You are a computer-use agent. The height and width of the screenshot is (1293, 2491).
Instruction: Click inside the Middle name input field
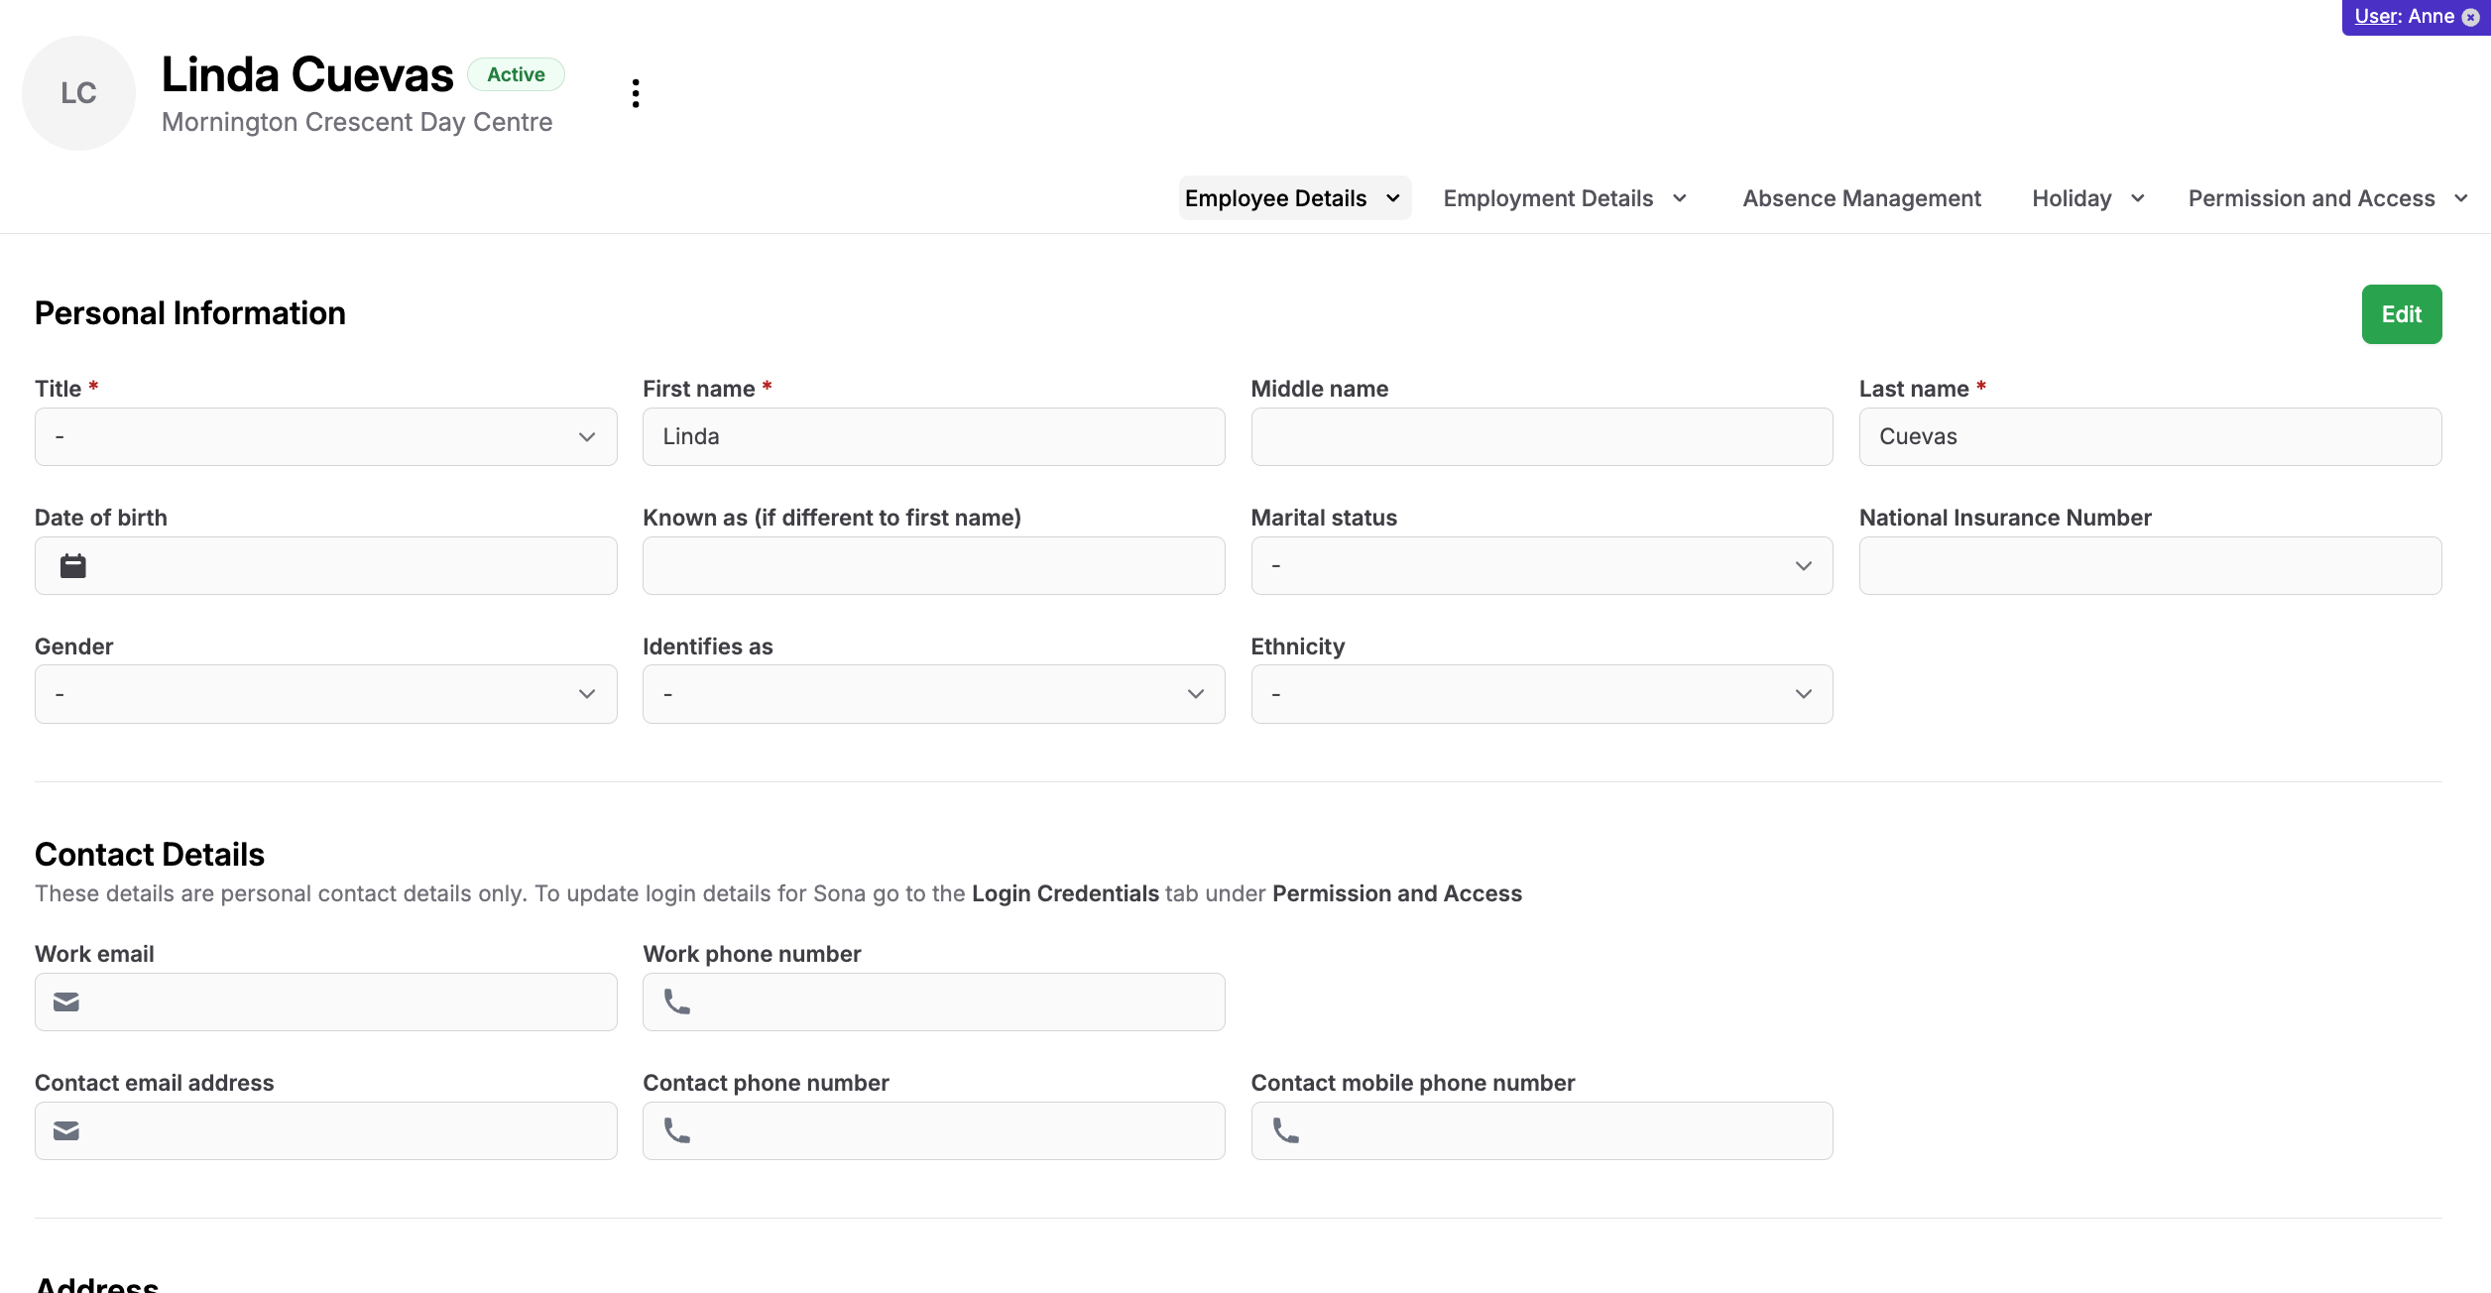tap(1540, 436)
